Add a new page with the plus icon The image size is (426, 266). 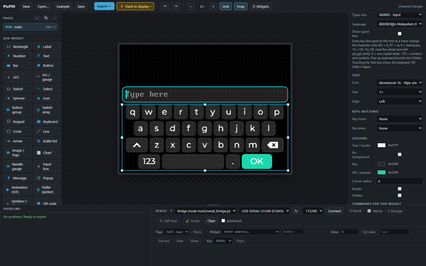(x=37, y=18)
